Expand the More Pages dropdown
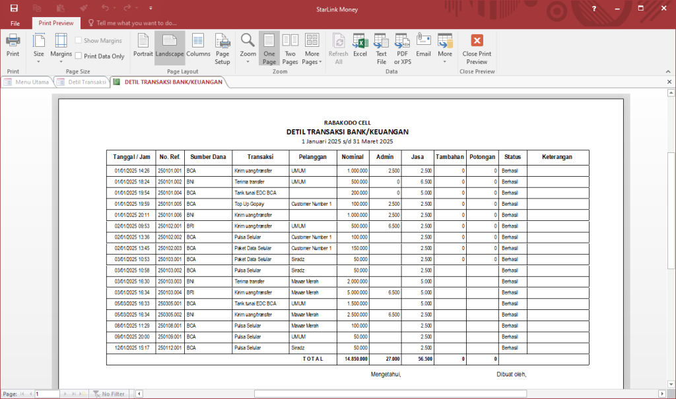The image size is (676, 399). [x=312, y=49]
